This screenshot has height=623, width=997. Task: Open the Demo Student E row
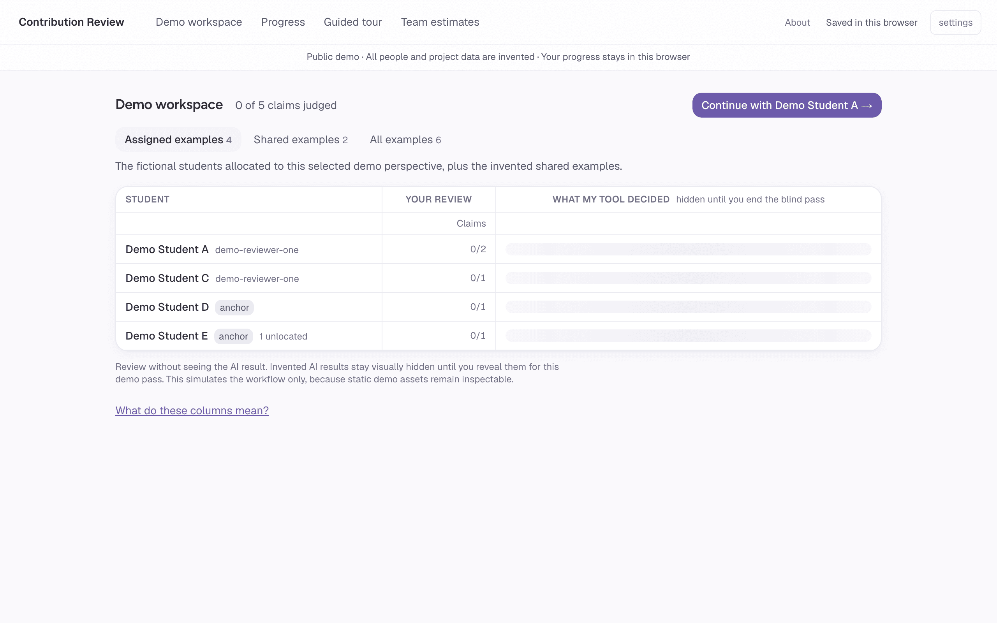pos(498,336)
